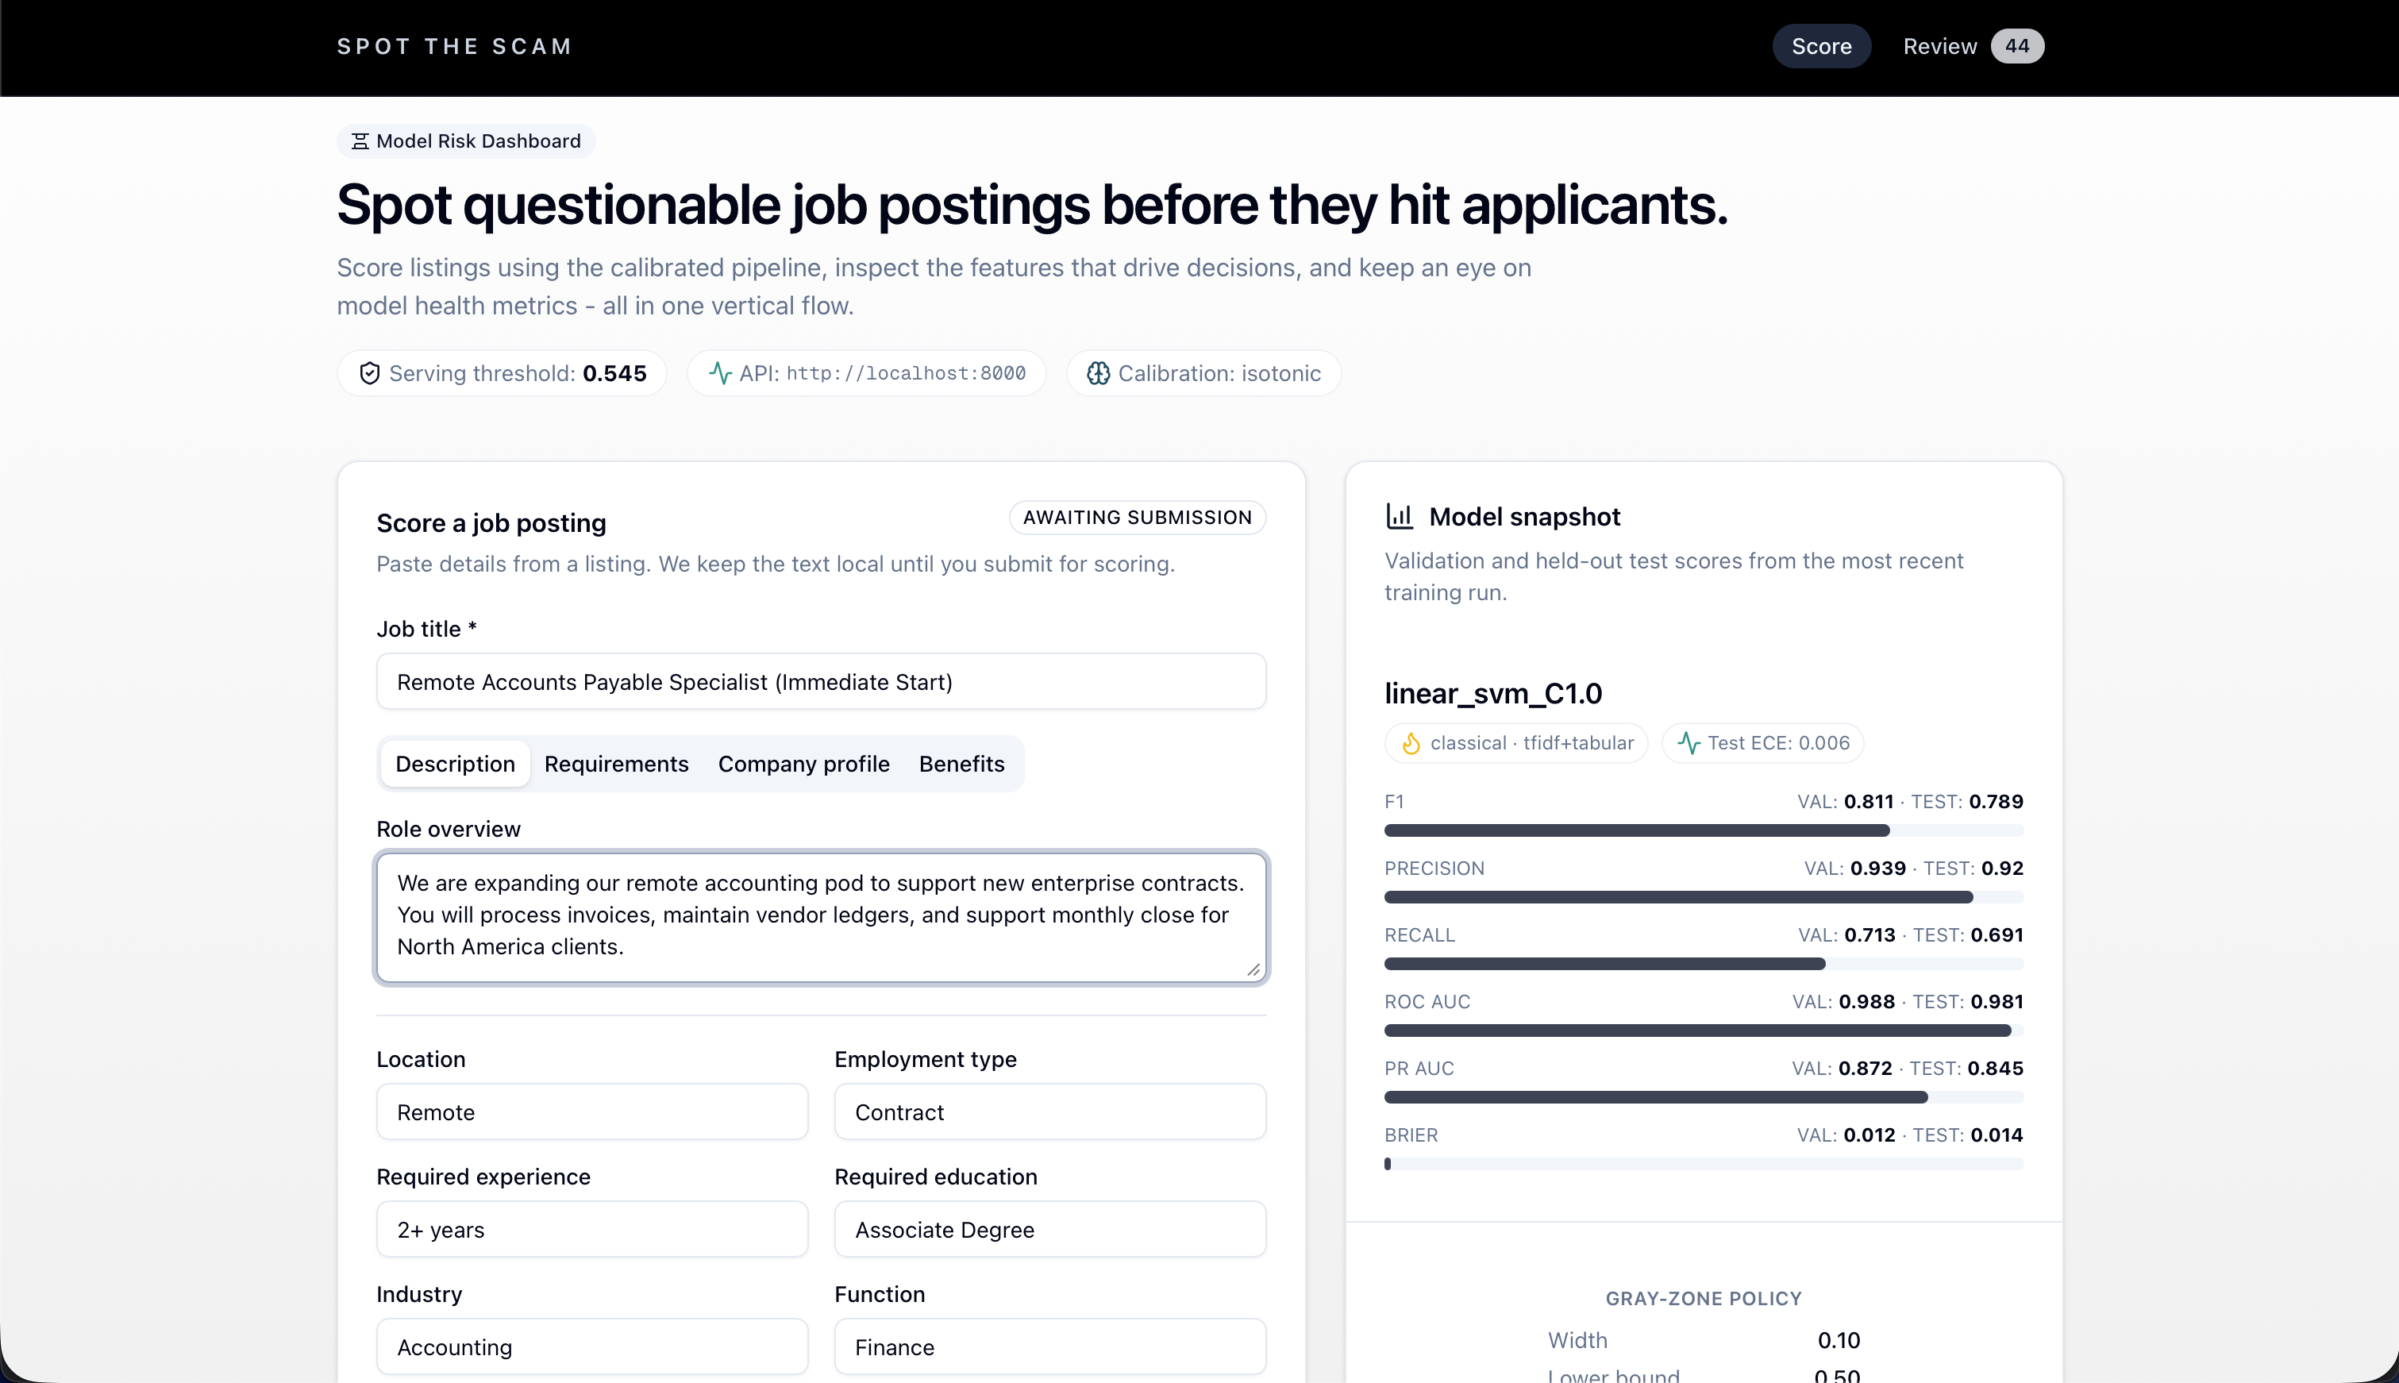
Task: Click the pulse icon next to API URL
Action: (720, 373)
